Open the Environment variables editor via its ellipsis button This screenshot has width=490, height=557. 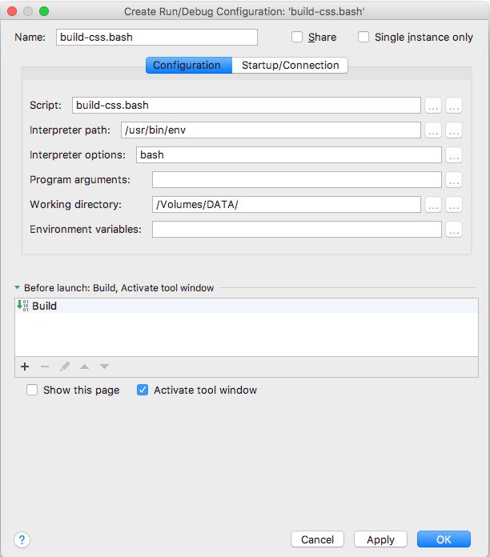454,230
